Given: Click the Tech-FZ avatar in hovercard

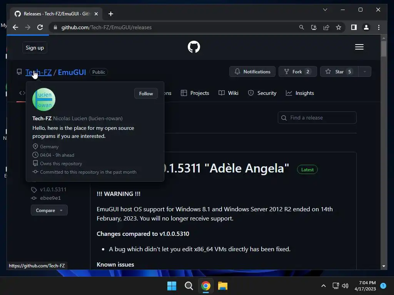Looking at the screenshot, I should tap(44, 99).
